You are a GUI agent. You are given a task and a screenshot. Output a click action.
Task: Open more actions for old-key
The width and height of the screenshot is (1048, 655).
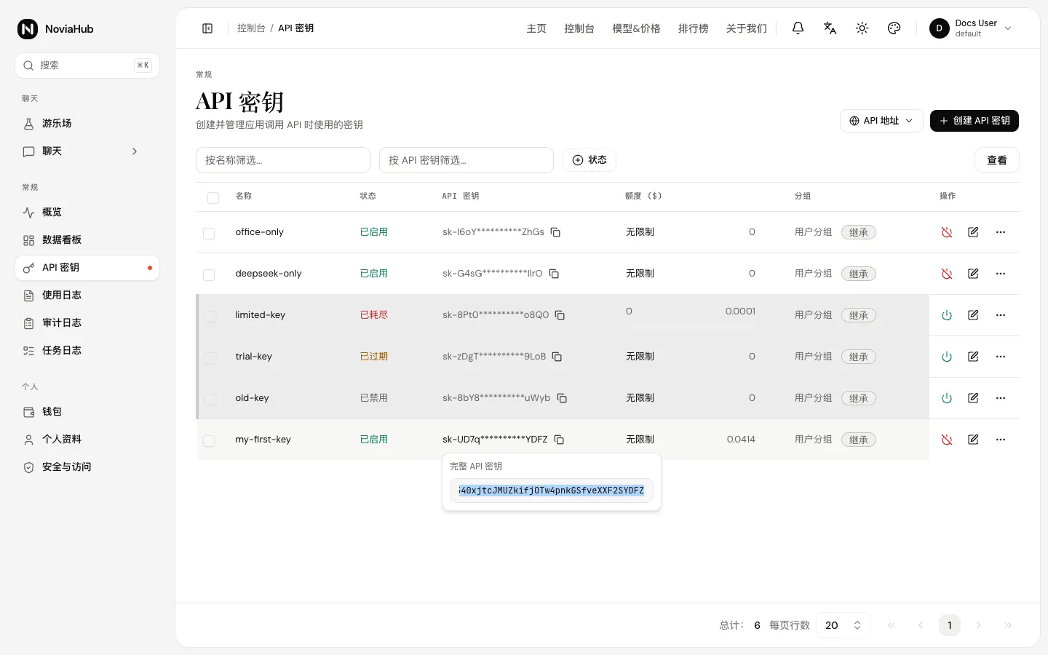click(1001, 398)
